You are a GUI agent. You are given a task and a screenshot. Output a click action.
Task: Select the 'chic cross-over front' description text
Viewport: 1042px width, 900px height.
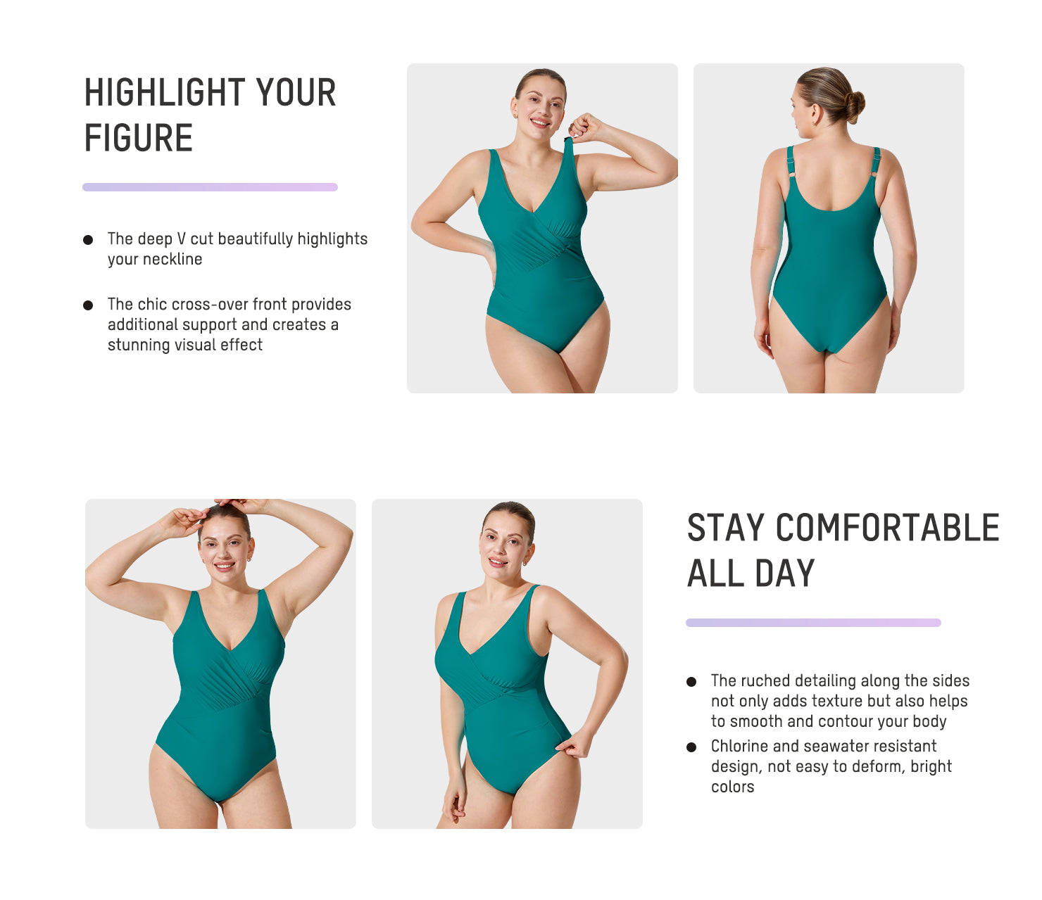[x=229, y=324]
